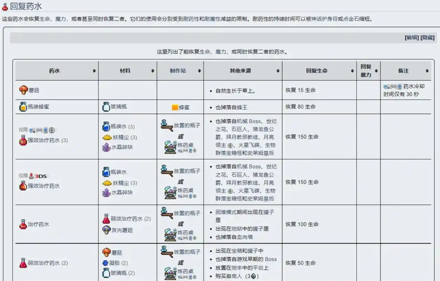
Task: Sort the table by the 药水 column
Action: click(x=94, y=71)
